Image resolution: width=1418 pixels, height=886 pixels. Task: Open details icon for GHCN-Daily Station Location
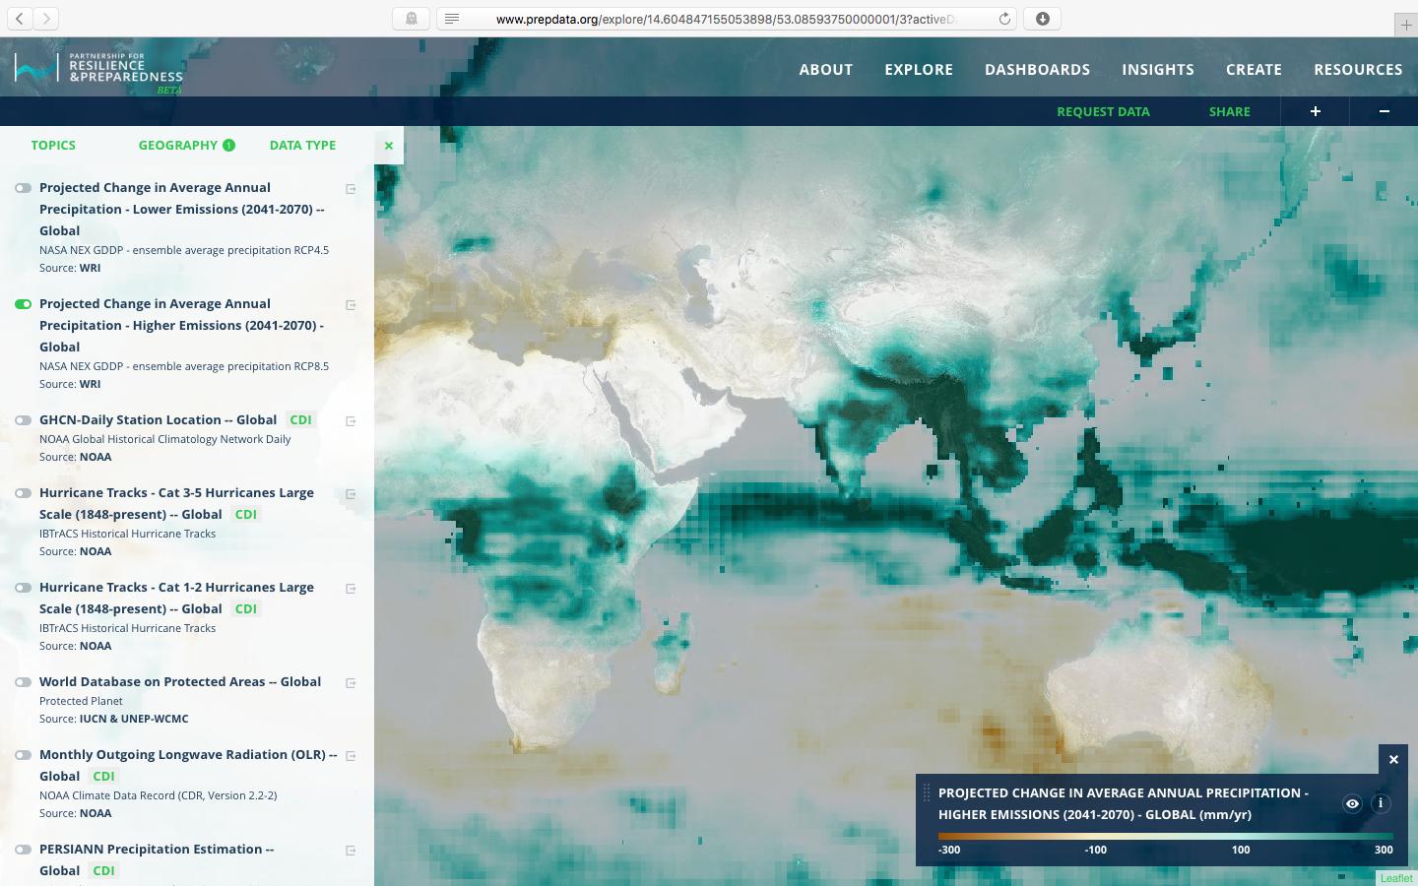(x=351, y=421)
